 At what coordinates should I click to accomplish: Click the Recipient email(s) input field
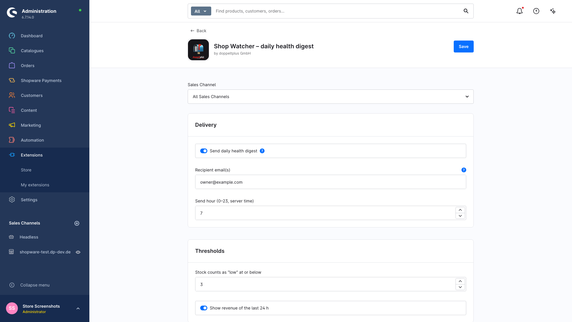pyautogui.click(x=331, y=182)
